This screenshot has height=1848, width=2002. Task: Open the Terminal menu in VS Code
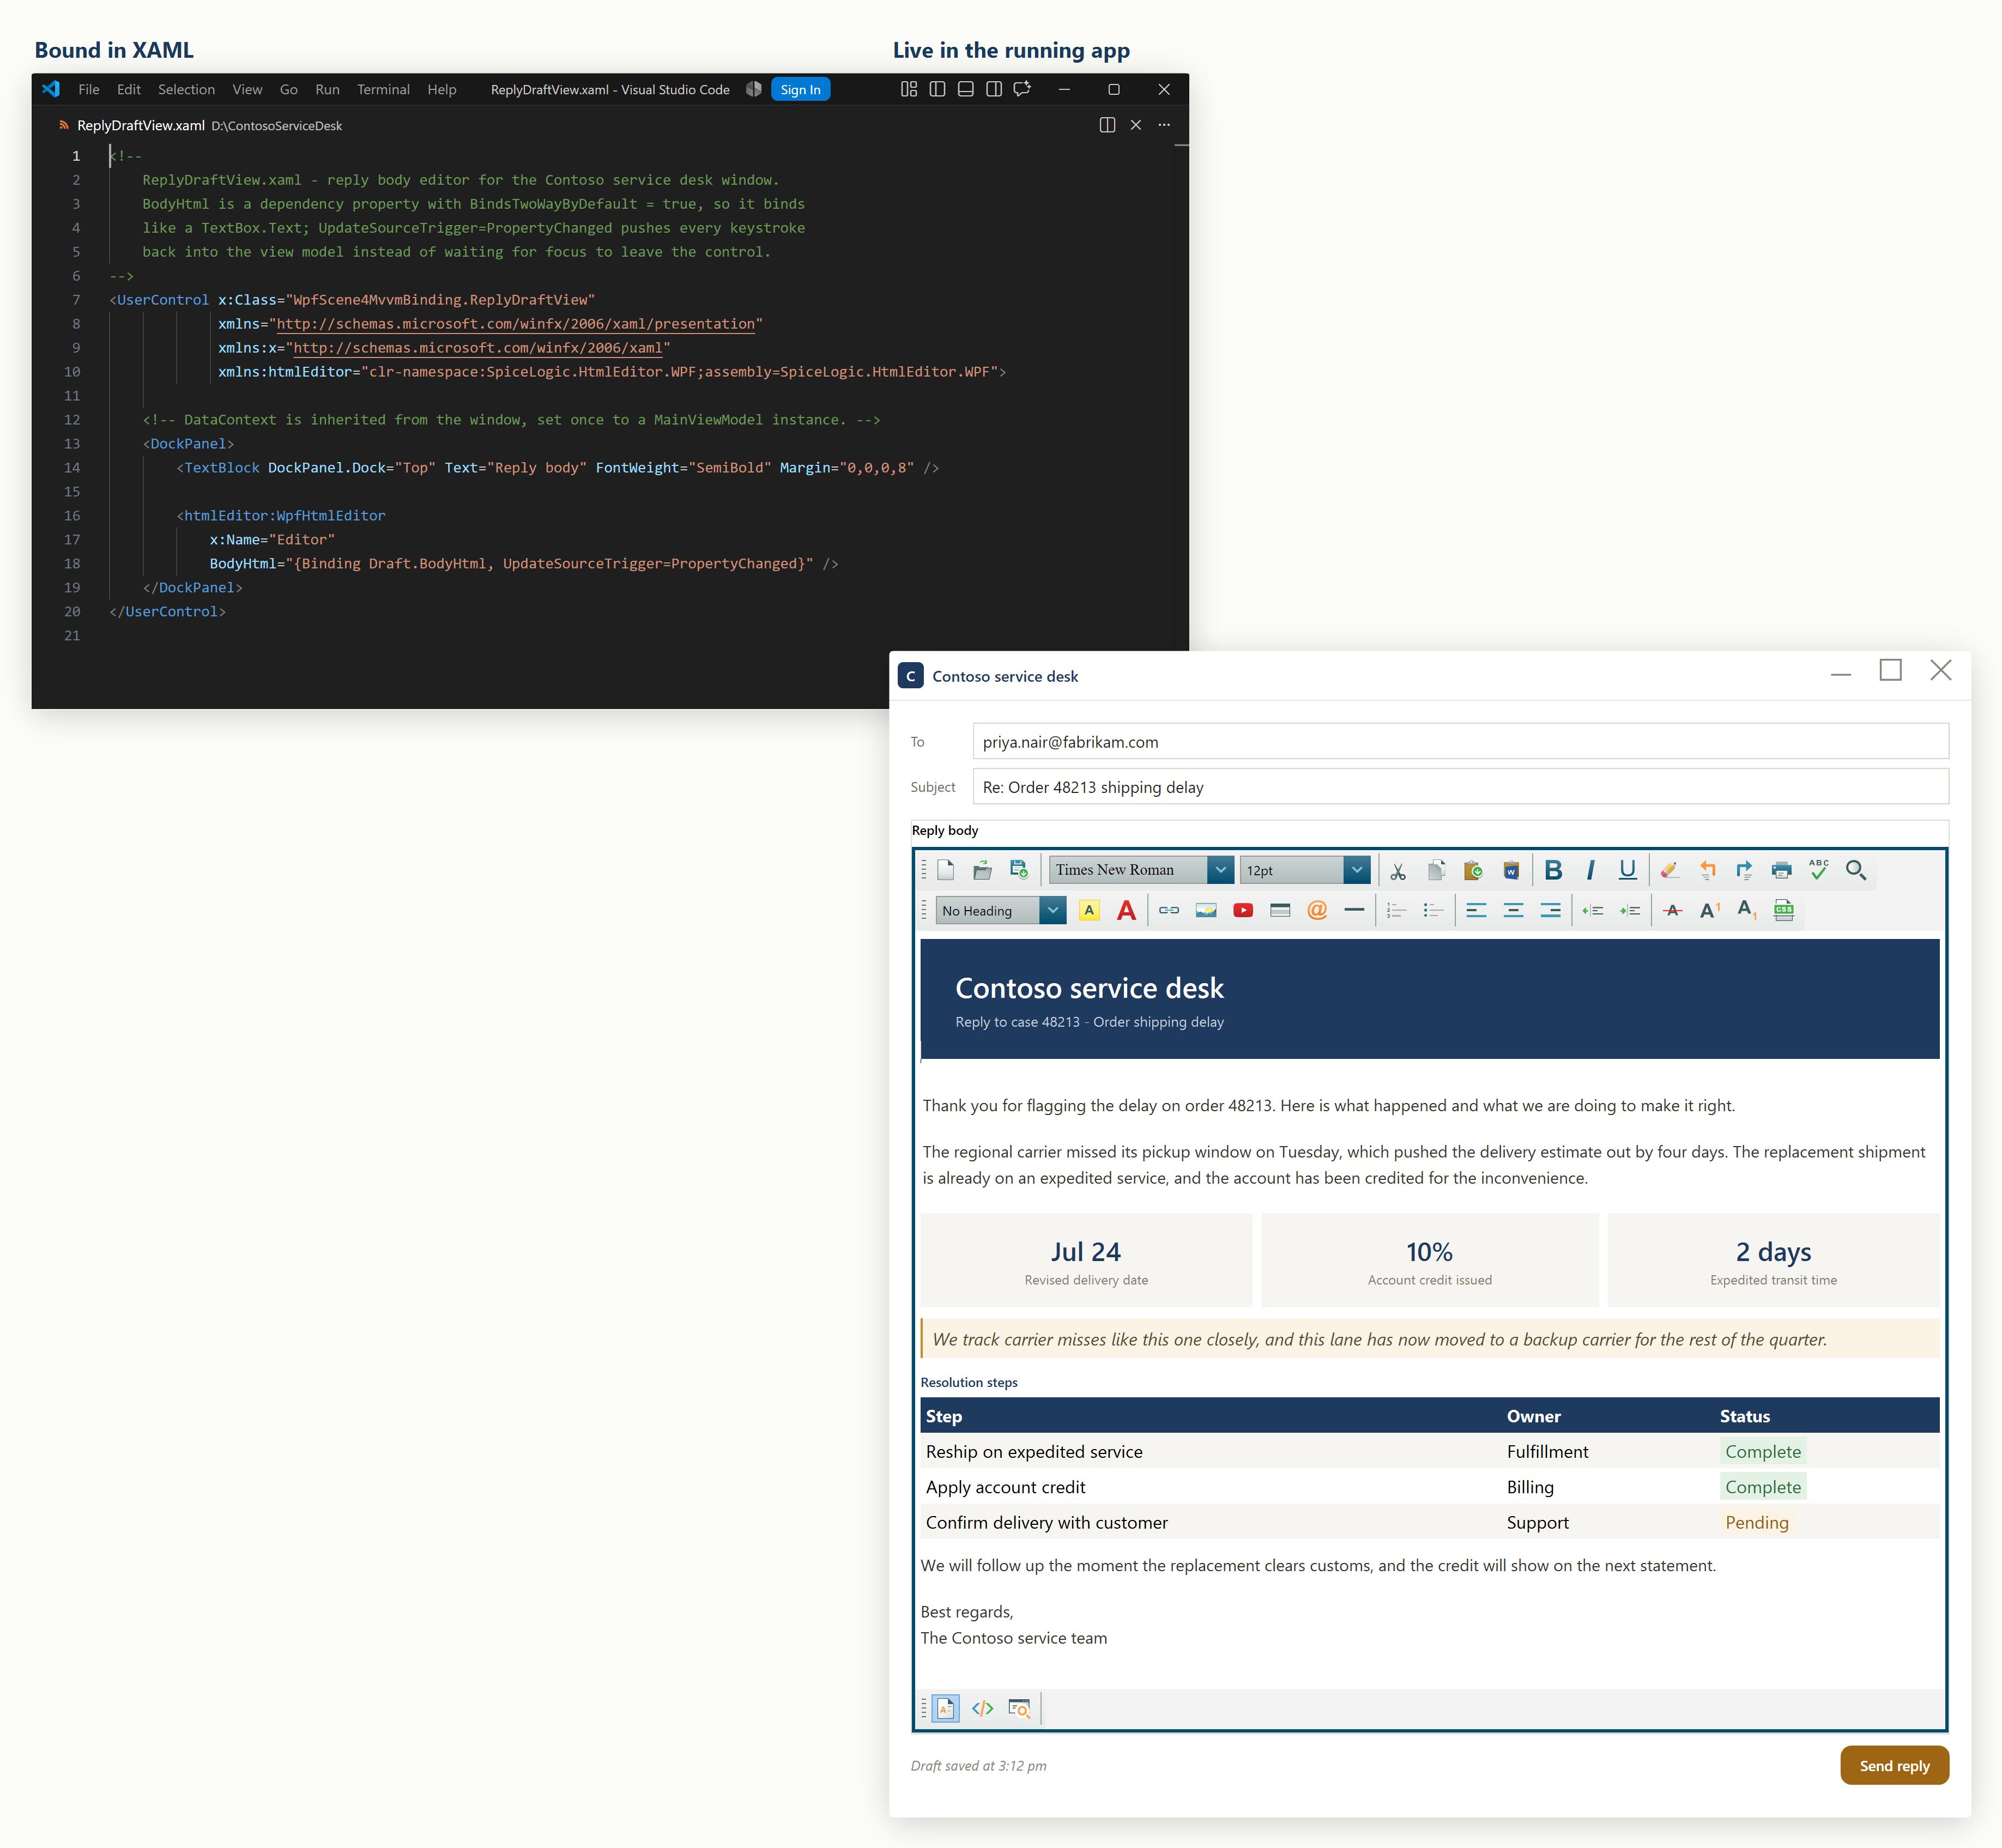click(383, 89)
